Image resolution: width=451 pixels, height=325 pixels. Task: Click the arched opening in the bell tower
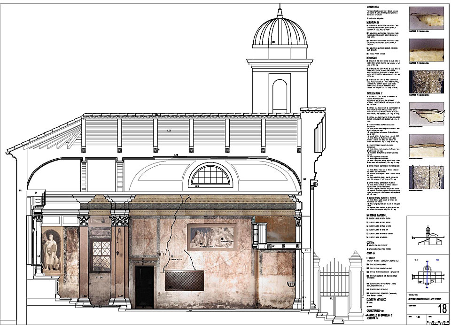pyautogui.click(x=280, y=96)
